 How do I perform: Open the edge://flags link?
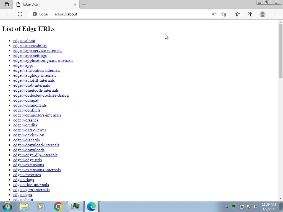[x=24, y=180]
